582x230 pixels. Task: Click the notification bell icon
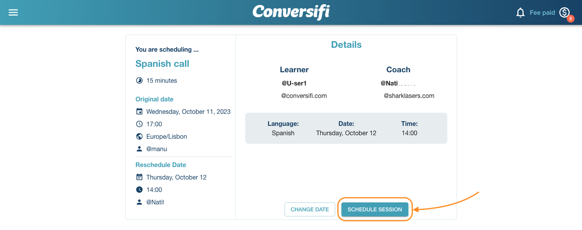pyautogui.click(x=520, y=12)
